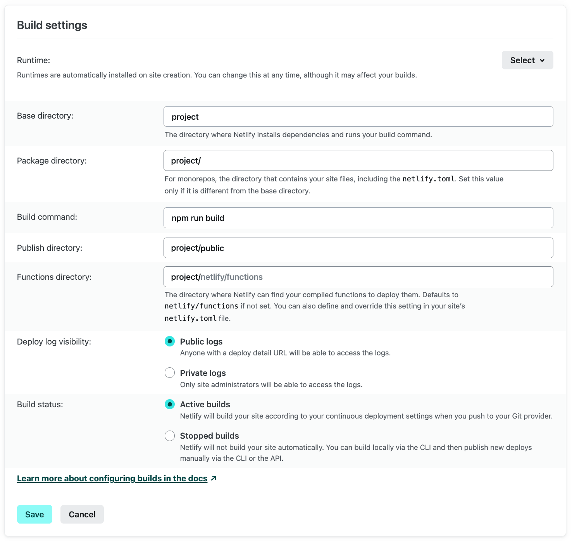This screenshot has width=572, height=541.
Task: Select the Public logs radio button
Action: pyautogui.click(x=170, y=341)
